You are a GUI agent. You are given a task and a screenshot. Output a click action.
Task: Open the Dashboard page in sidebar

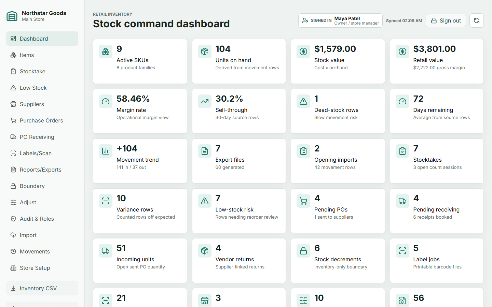(42, 39)
